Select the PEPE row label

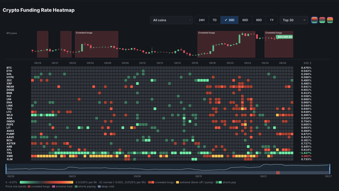click(x=10, y=124)
